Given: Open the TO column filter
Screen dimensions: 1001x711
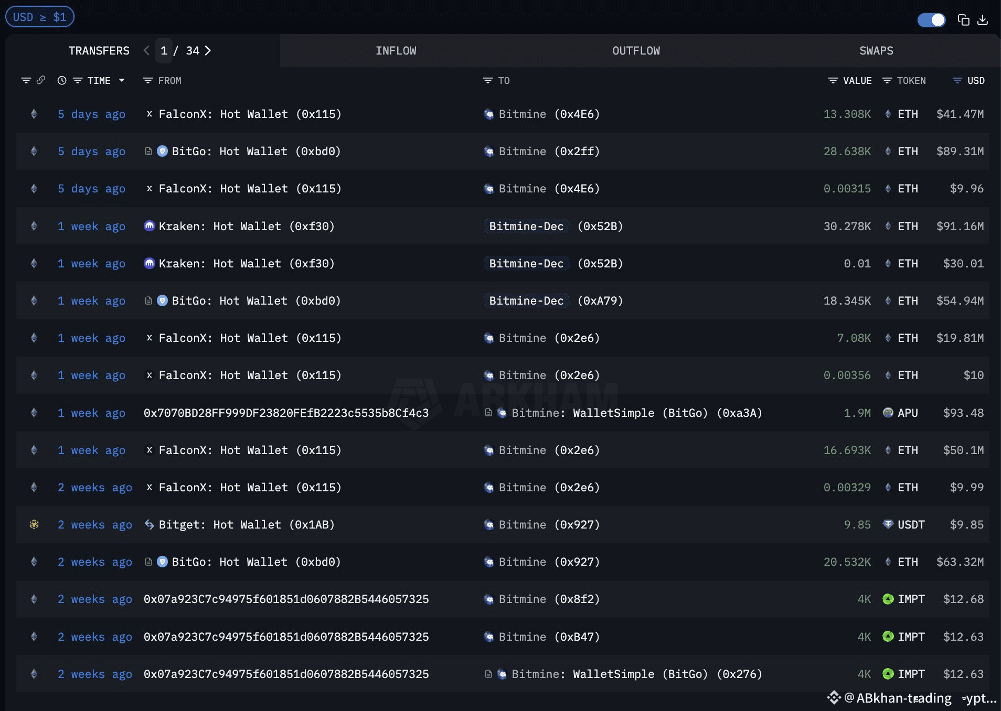Looking at the screenshot, I should click(488, 80).
